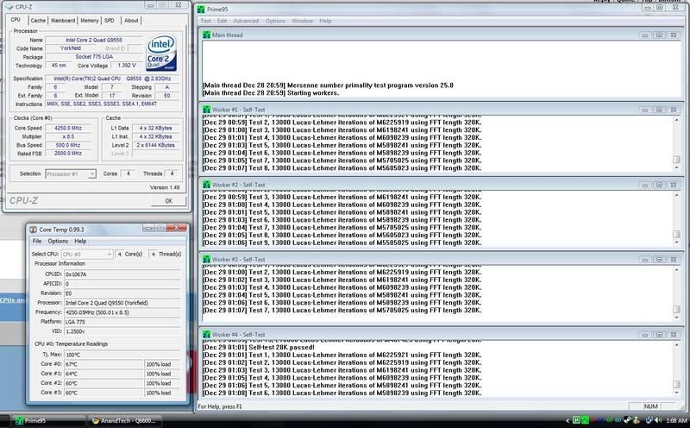Click the Prime95 icon on Main thread window
Screen dimensions: 690x428
click(205, 35)
